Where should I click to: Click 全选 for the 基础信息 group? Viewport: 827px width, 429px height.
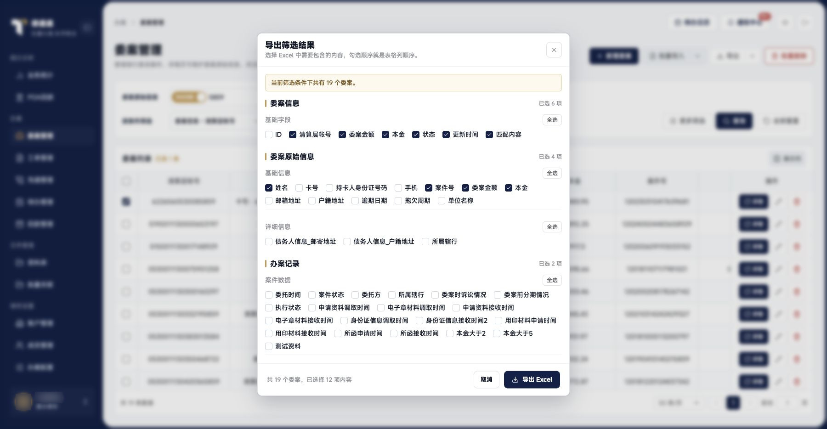tap(552, 173)
